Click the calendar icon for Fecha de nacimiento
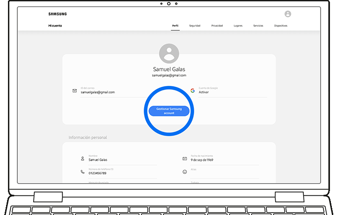This screenshot has width=337, height=215. pos(184,158)
